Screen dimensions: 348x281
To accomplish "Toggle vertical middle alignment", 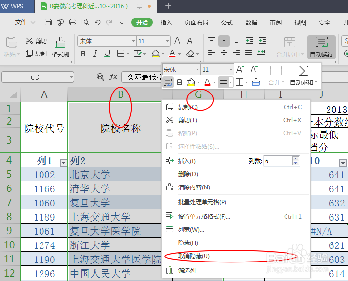I will (x=224, y=41).
